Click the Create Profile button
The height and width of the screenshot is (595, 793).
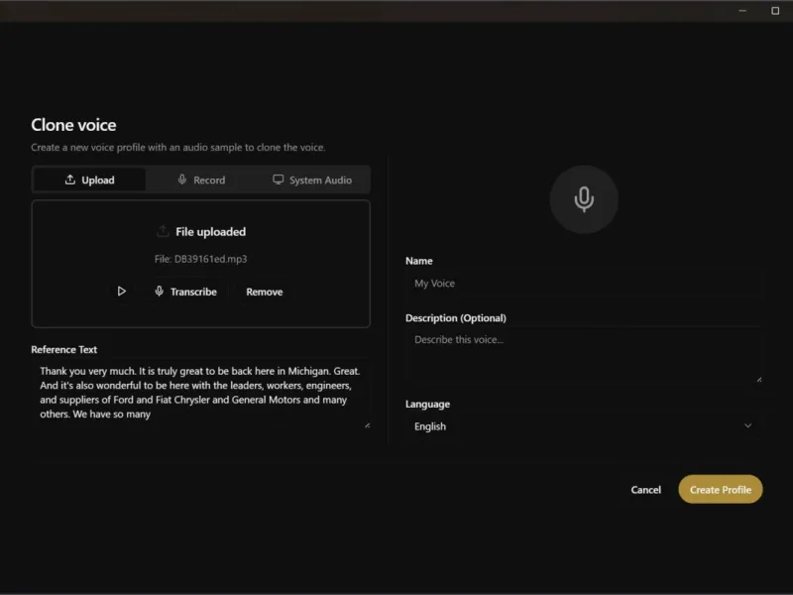(x=721, y=489)
